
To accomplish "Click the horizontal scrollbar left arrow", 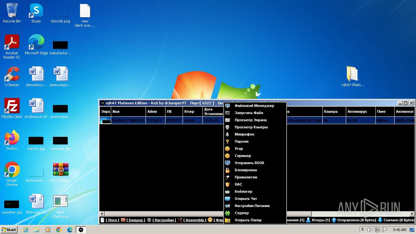I will (102, 214).
